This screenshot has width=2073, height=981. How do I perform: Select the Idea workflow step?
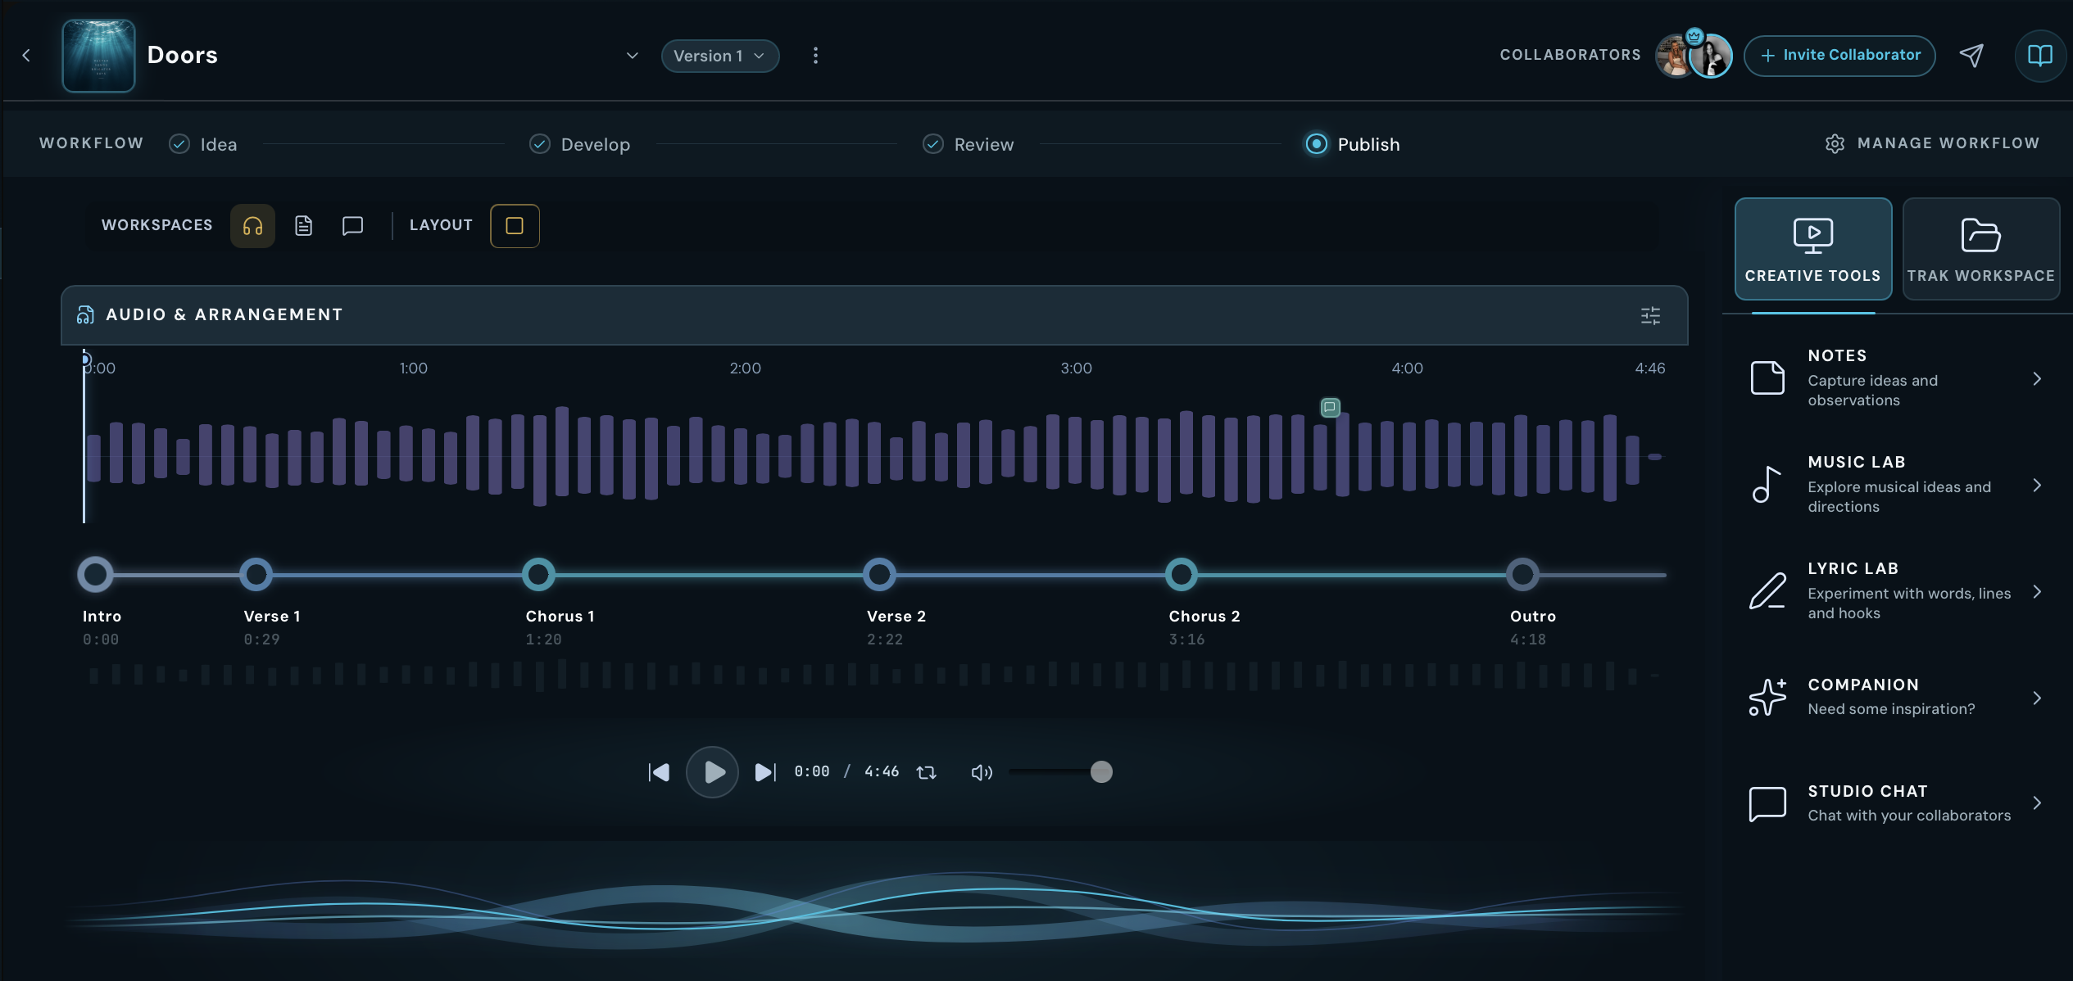point(203,144)
